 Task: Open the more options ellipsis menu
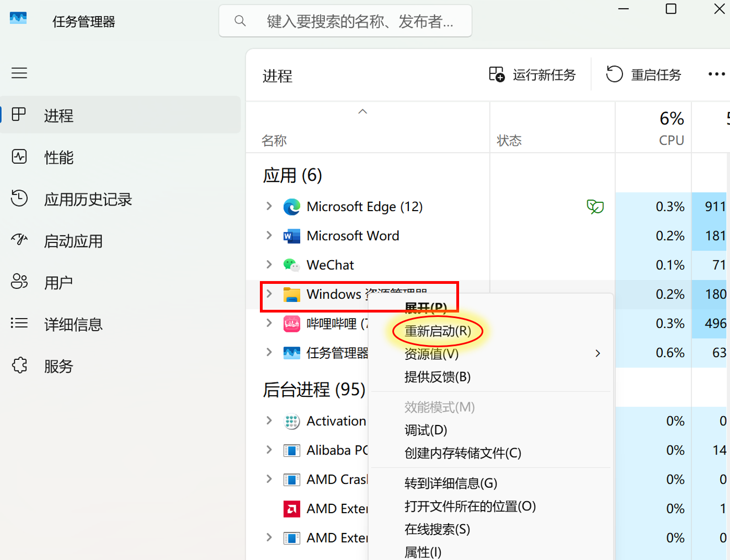tap(716, 74)
